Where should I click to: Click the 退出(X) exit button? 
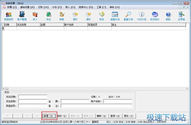129,116
